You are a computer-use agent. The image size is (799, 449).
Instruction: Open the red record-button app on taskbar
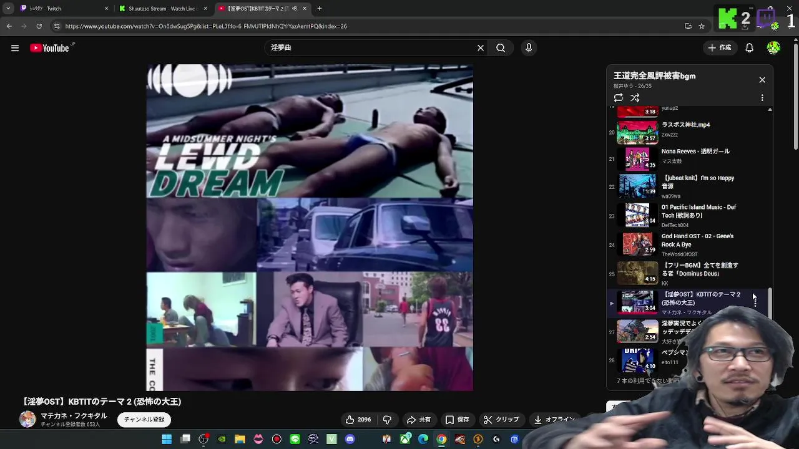tap(277, 439)
